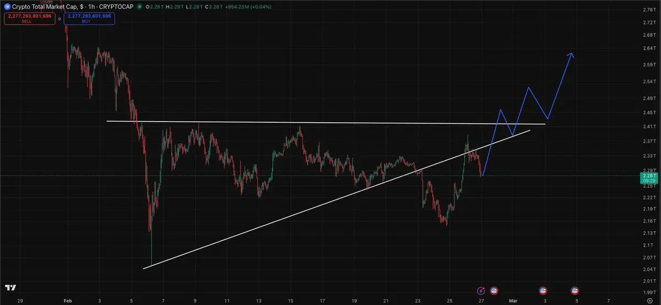Click the high value H2.29T

click(x=174, y=6)
